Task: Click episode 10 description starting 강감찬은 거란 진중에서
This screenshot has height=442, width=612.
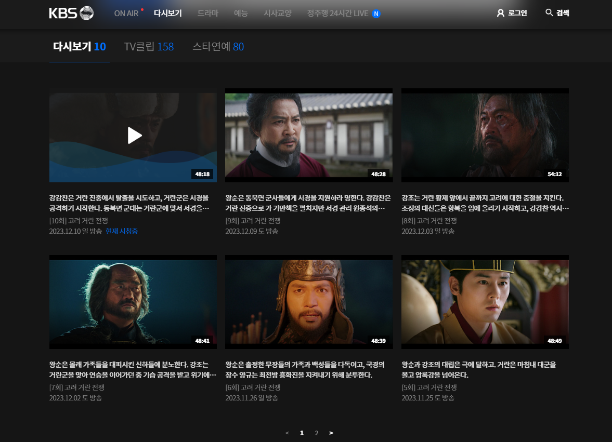Action: point(129,203)
